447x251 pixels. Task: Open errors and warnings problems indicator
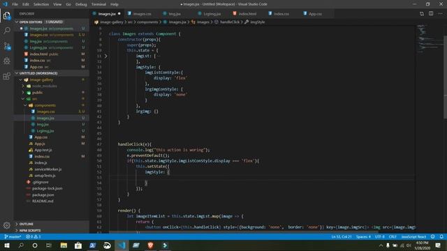(x=33, y=236)
